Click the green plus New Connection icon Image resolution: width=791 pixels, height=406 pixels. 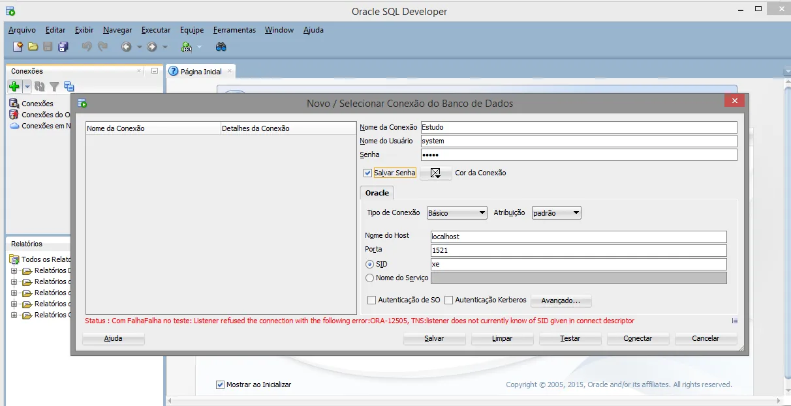[14, 87]
